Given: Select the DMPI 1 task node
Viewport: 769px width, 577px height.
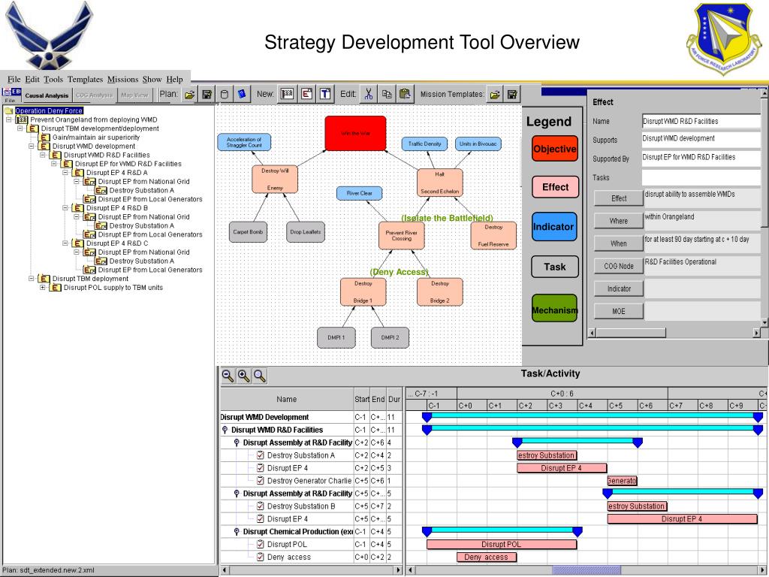Looking at the screenshot, I should (x=336, y=337).
